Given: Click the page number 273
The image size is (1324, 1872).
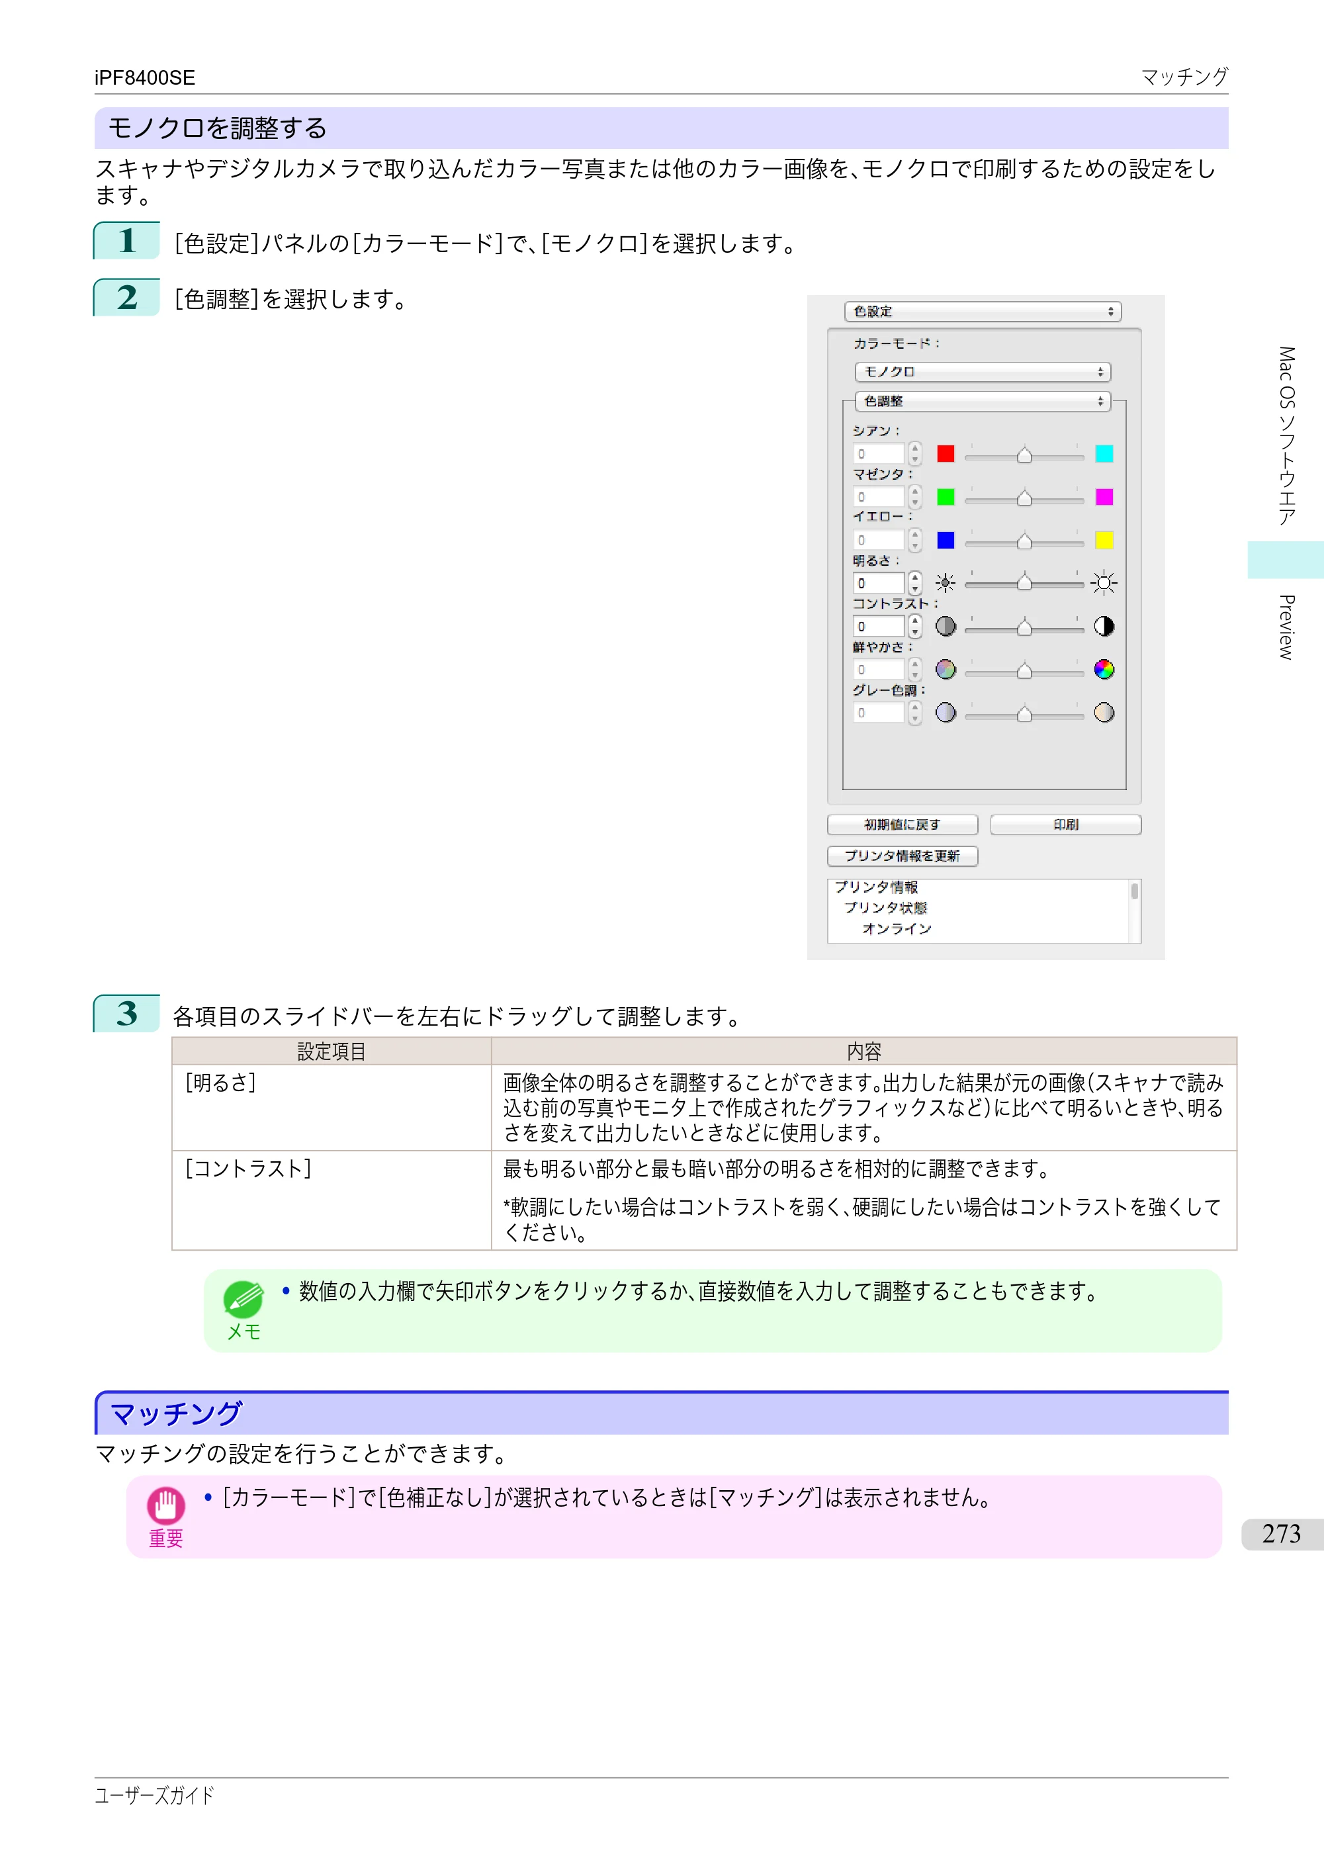Looking at the screenshot, I should [1282, 1534].
